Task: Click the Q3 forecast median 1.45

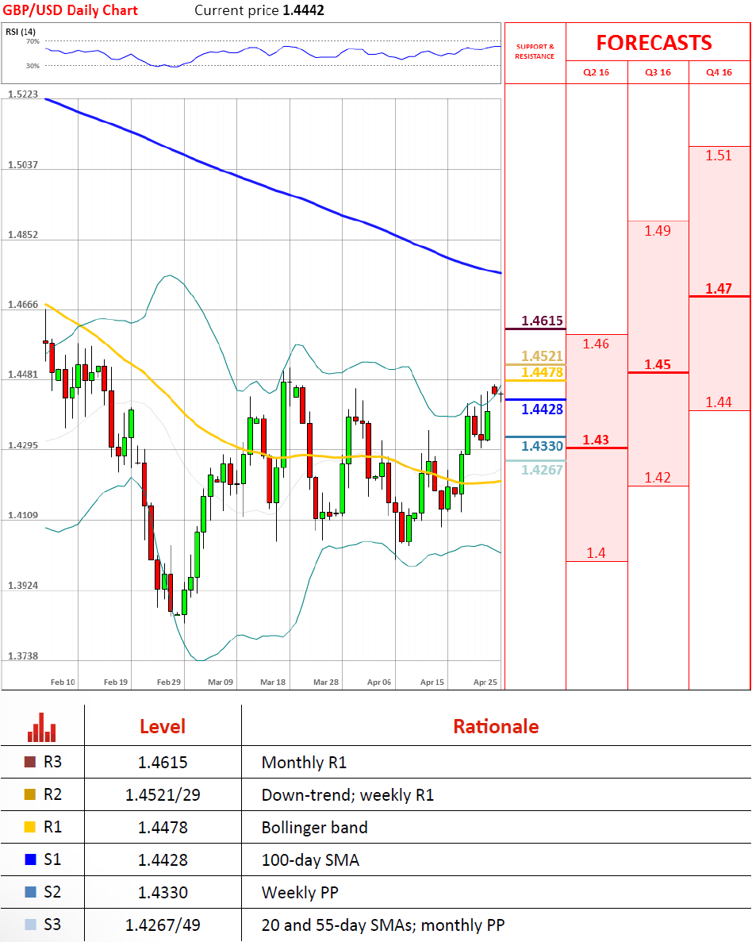Action: (658, 364)
